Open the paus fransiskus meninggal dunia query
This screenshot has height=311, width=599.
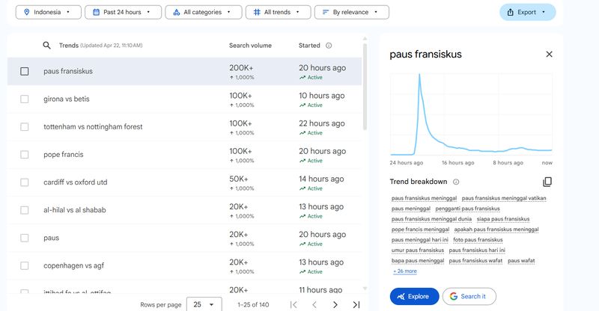(x=431, y=219)
